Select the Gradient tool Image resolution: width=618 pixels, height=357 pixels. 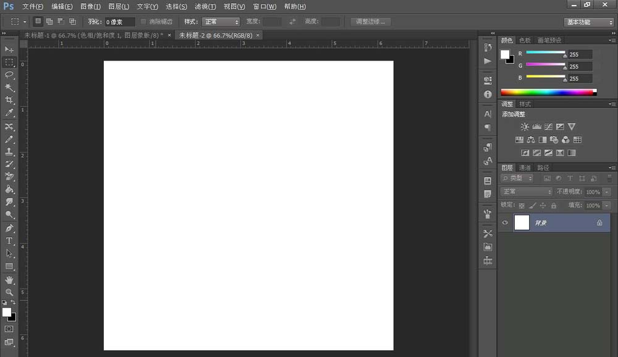(9, 190)
